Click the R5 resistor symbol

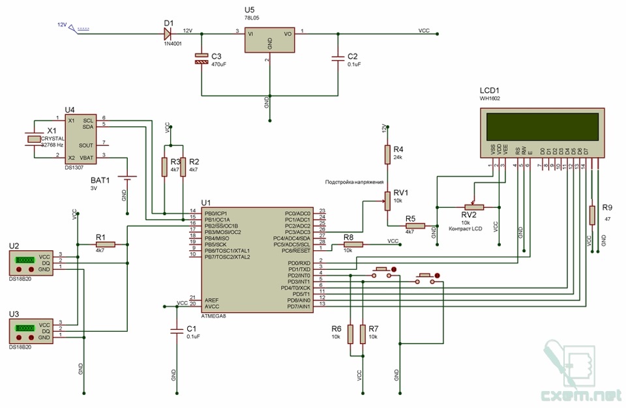pyautogui.click(x=415, y=226)
